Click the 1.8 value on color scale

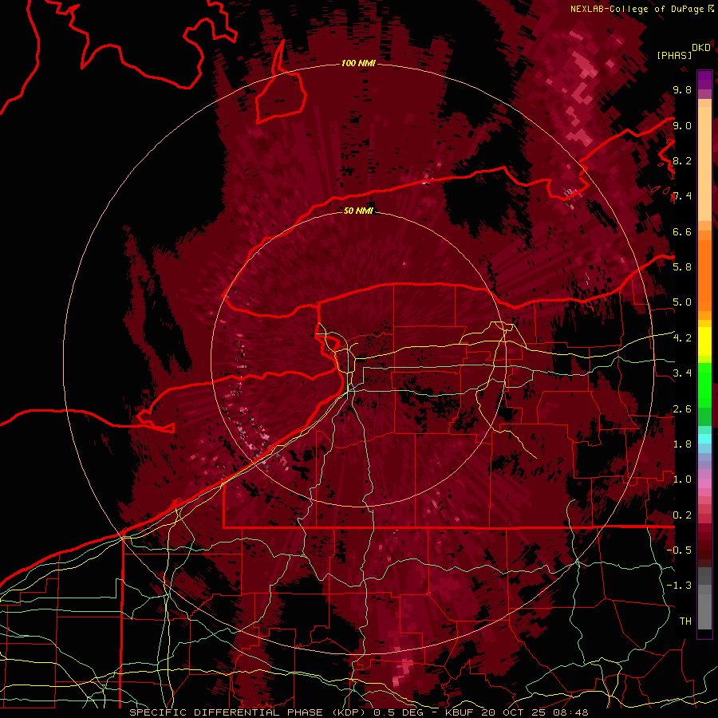(682, 444)
